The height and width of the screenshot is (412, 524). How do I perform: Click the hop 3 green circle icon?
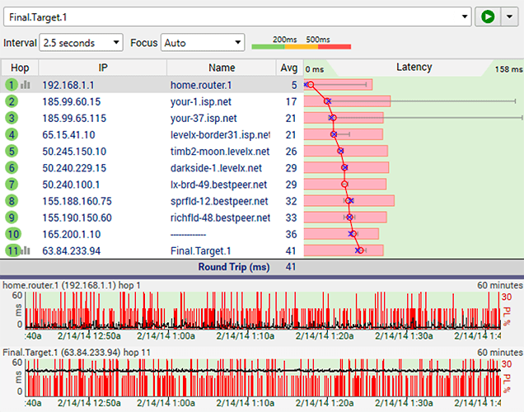point(12,118)
